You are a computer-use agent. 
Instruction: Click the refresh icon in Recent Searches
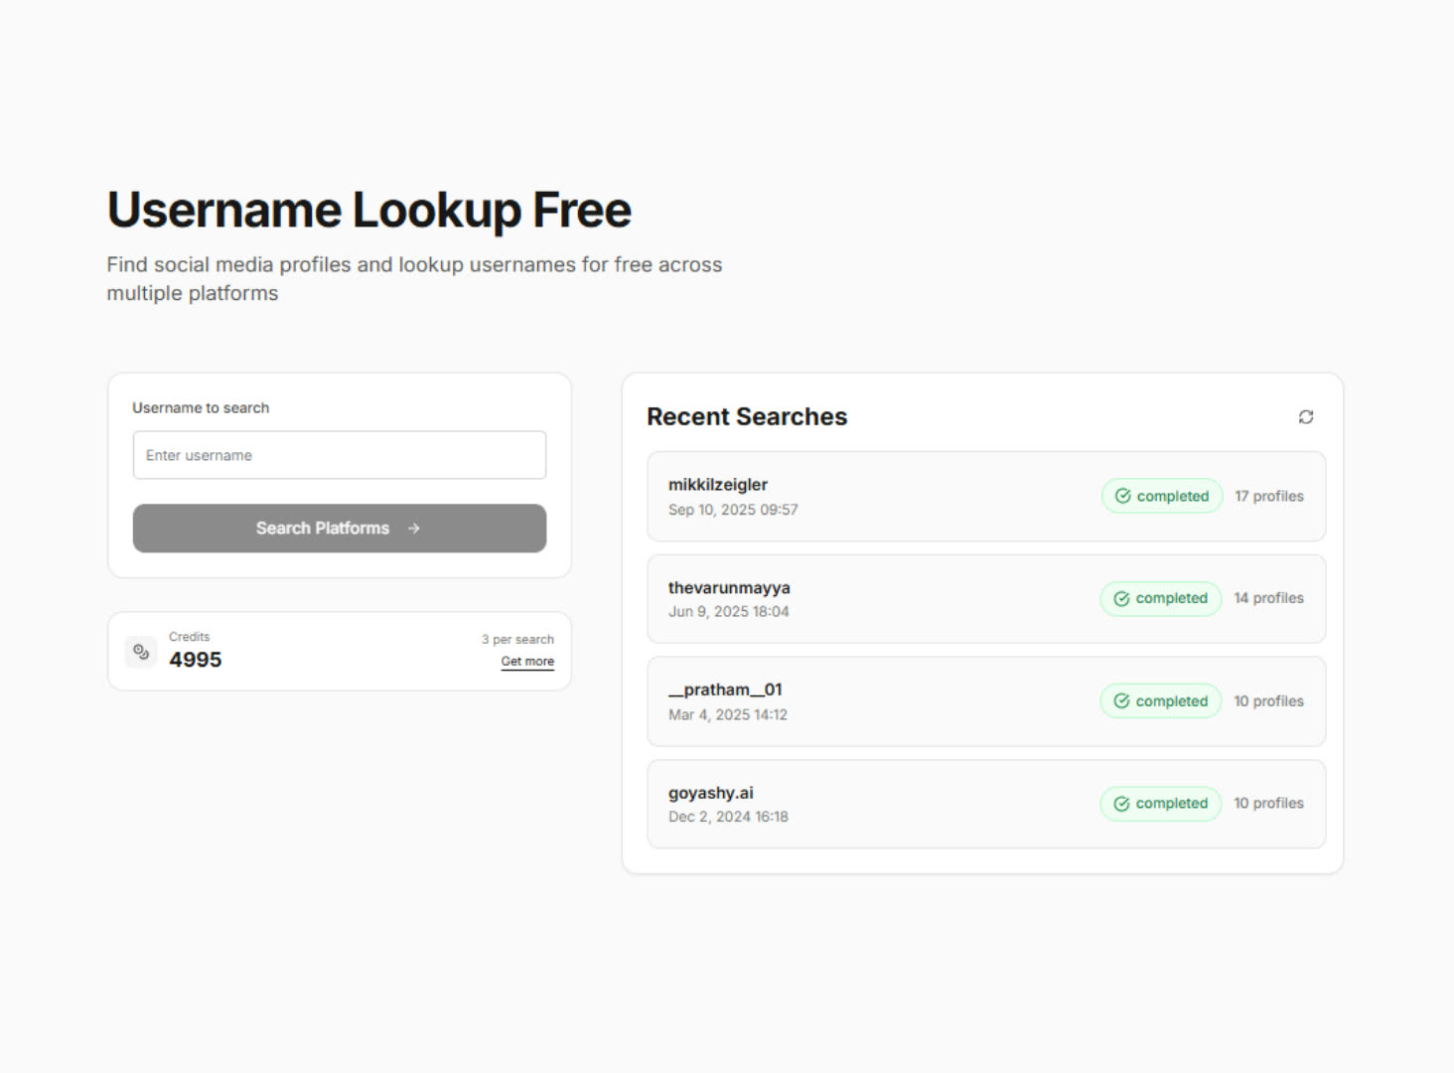coord(1305,417)
